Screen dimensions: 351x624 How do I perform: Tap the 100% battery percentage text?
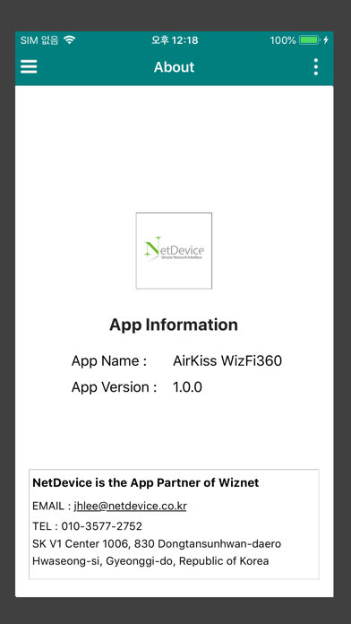coord(283,40)
